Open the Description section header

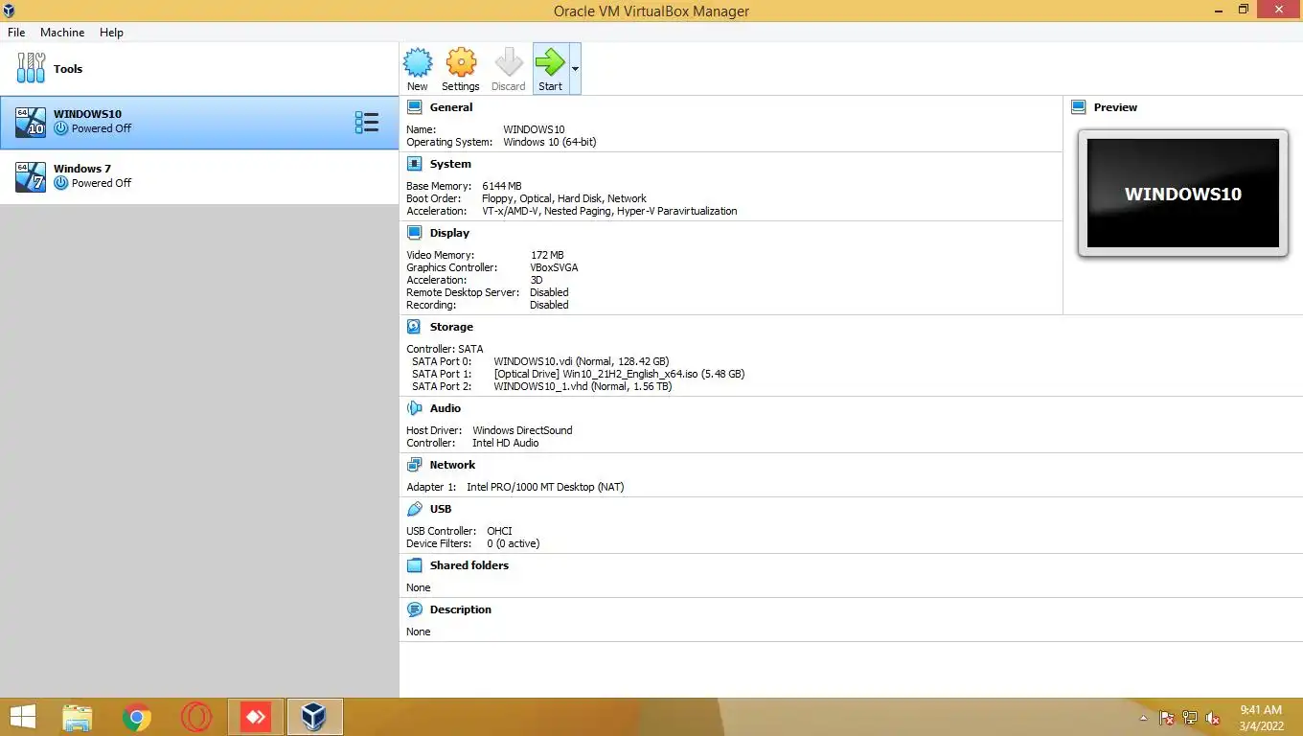(461, 609)
